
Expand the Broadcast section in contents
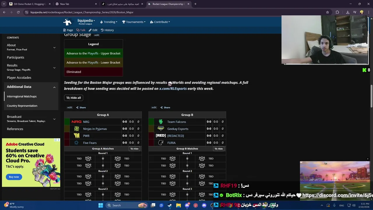[54, 119]
